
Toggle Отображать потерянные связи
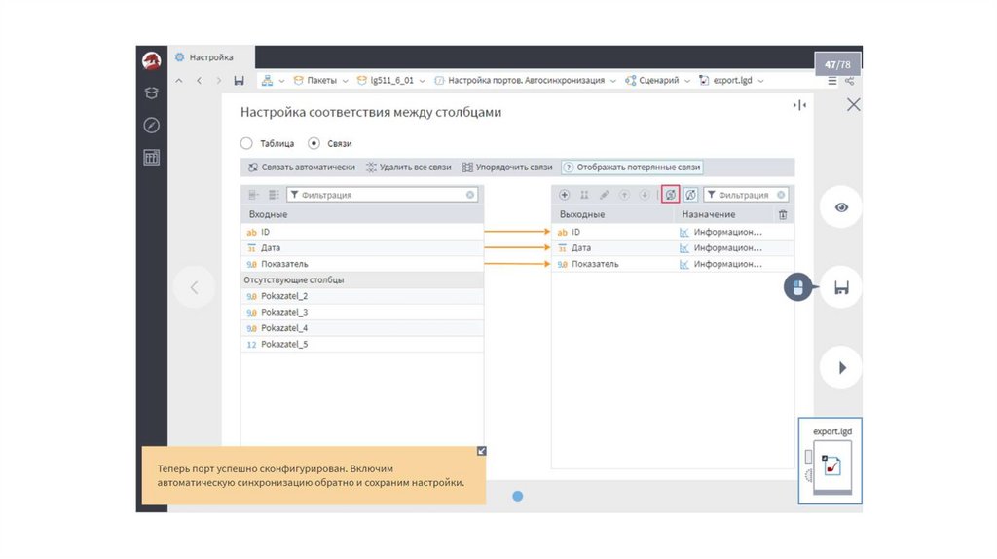631,168
